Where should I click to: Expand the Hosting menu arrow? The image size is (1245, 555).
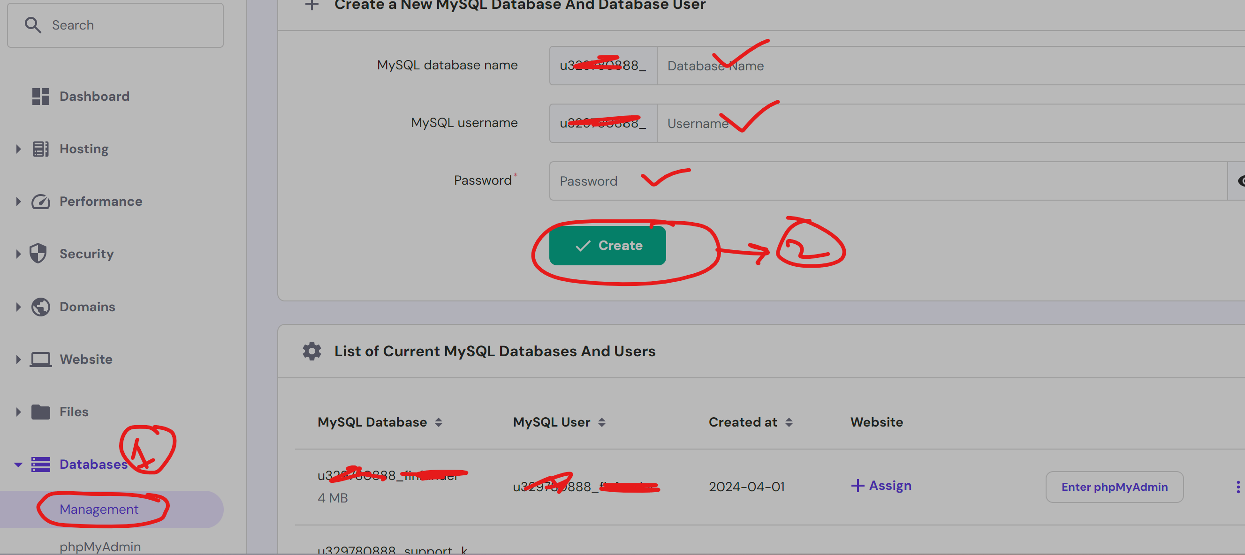[18, 149]
